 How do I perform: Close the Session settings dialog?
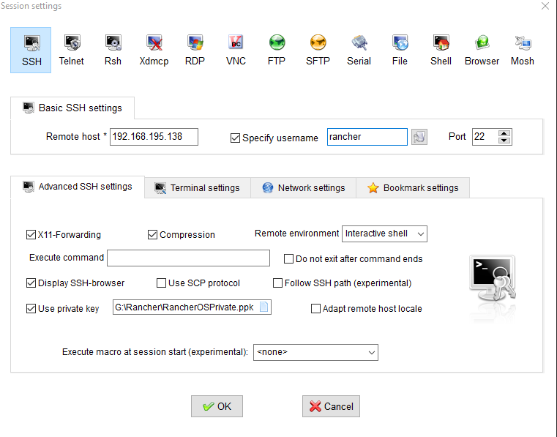click(545, 6)
